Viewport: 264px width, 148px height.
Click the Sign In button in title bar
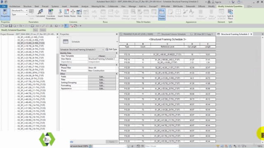coord(216,2)
